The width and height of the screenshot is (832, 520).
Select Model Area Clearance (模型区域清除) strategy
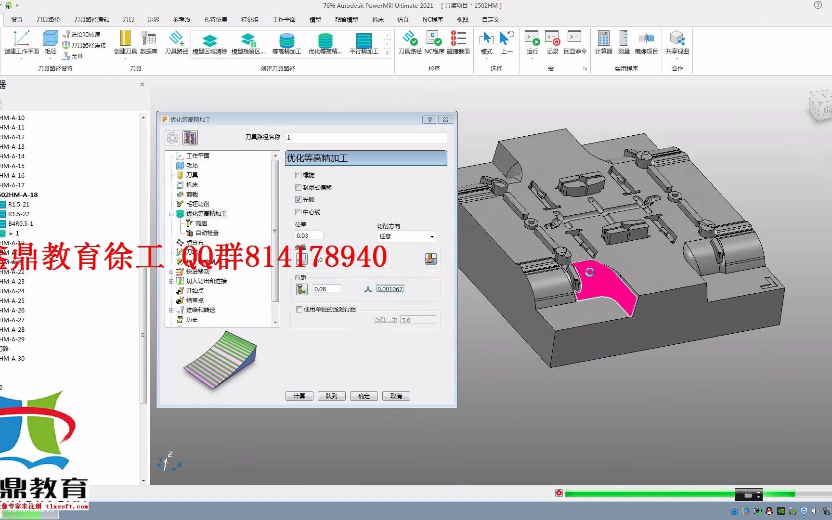[210, 43]
